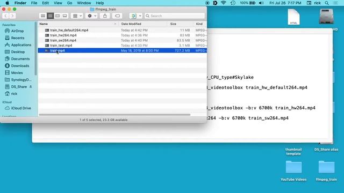
Task: Open Applications in the sidebar
Action: tap(18, 45)
